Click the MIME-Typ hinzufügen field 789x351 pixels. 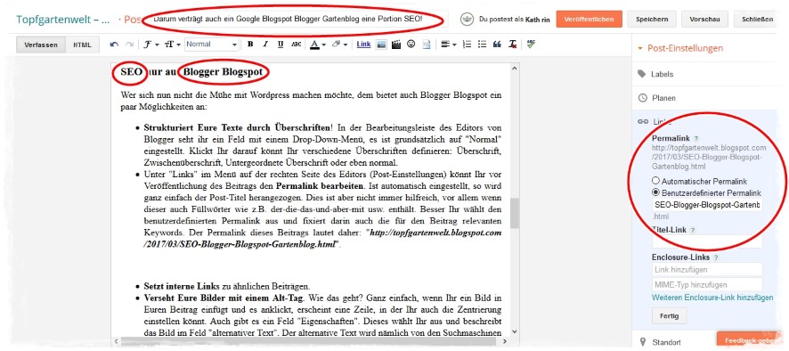click(x=707, y=284)
